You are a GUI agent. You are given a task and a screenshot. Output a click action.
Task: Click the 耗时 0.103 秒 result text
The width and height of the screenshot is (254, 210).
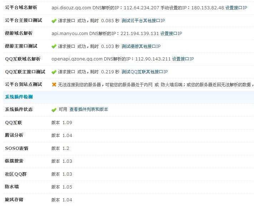pos(105,47)
